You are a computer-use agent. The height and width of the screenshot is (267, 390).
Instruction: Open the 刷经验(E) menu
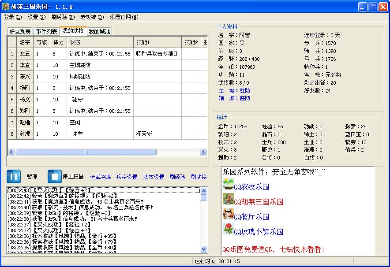pos(63,17)
